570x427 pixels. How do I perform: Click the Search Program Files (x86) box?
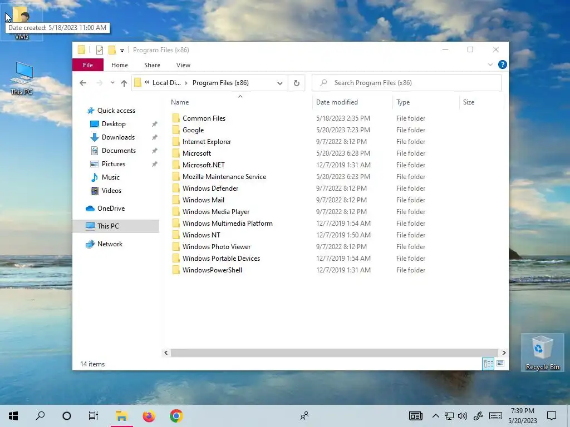pyautogui.click(x=407, y=83)
